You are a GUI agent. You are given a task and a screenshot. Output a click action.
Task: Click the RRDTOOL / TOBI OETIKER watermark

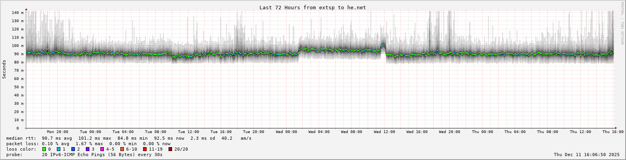pyautogui.click(x=622, y=23)
